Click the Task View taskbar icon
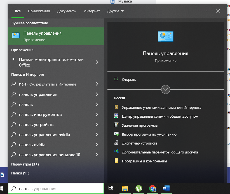The image size is (230, 194). pyautogui.click(x=111, y=188)
